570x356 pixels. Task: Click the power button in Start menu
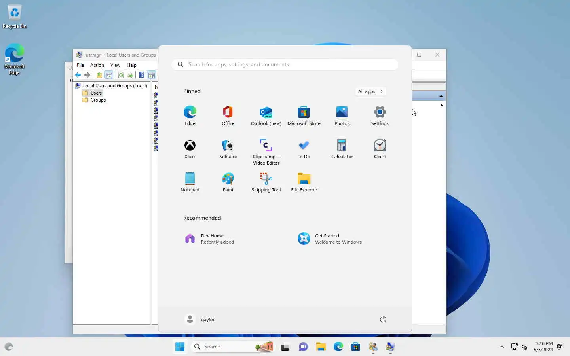pyautogui.click(x=383, y=319)
